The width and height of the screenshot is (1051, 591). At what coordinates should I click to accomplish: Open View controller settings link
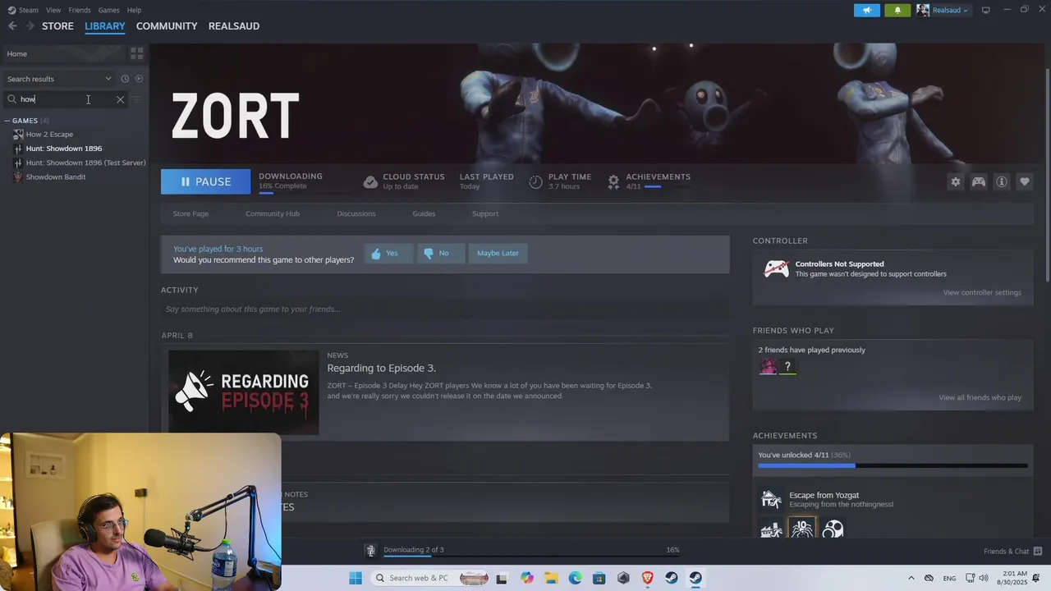point(982,292)
